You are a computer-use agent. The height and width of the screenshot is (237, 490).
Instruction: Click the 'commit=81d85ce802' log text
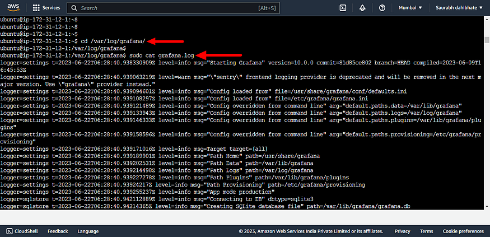point(344,63)
